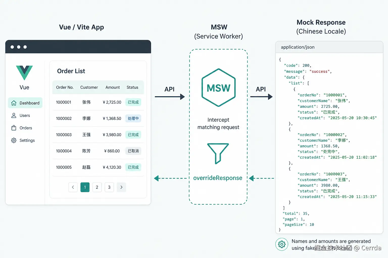This screenshot has height=258, width=388.
Task: Click the "message": "success" JSON line
Action: (x=308, y=72)
